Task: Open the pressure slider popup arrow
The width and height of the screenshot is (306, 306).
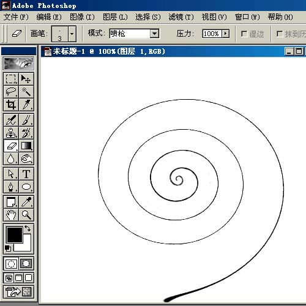Action: tap(225, 34)
